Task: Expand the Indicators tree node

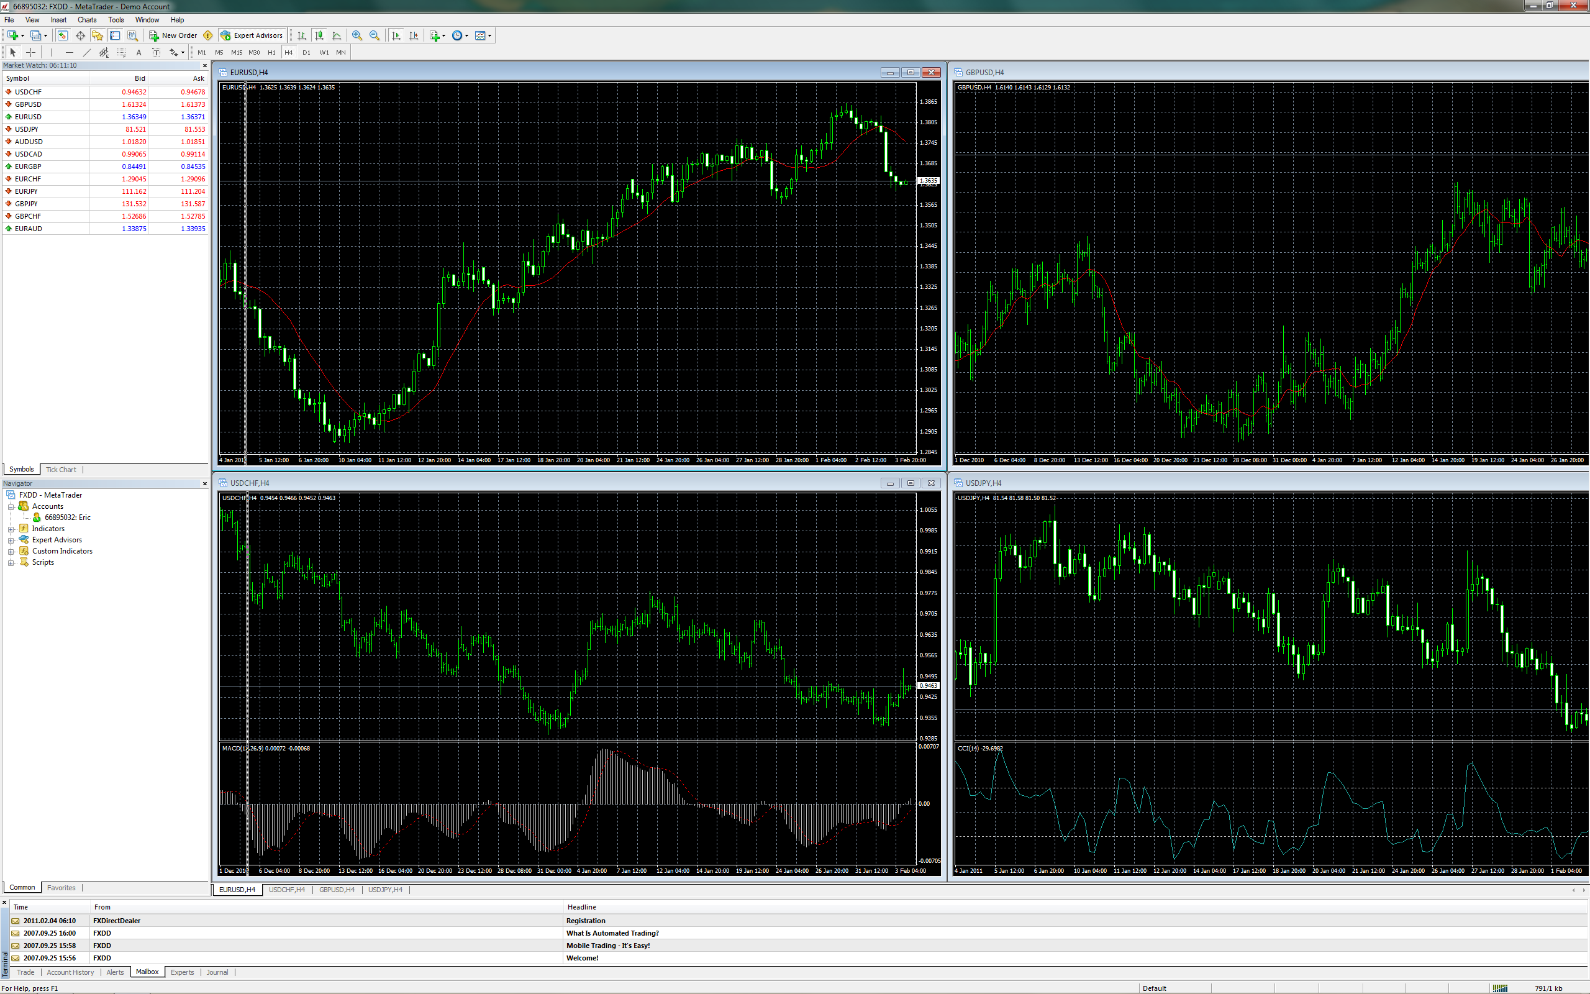Action: tap(11, 529)
